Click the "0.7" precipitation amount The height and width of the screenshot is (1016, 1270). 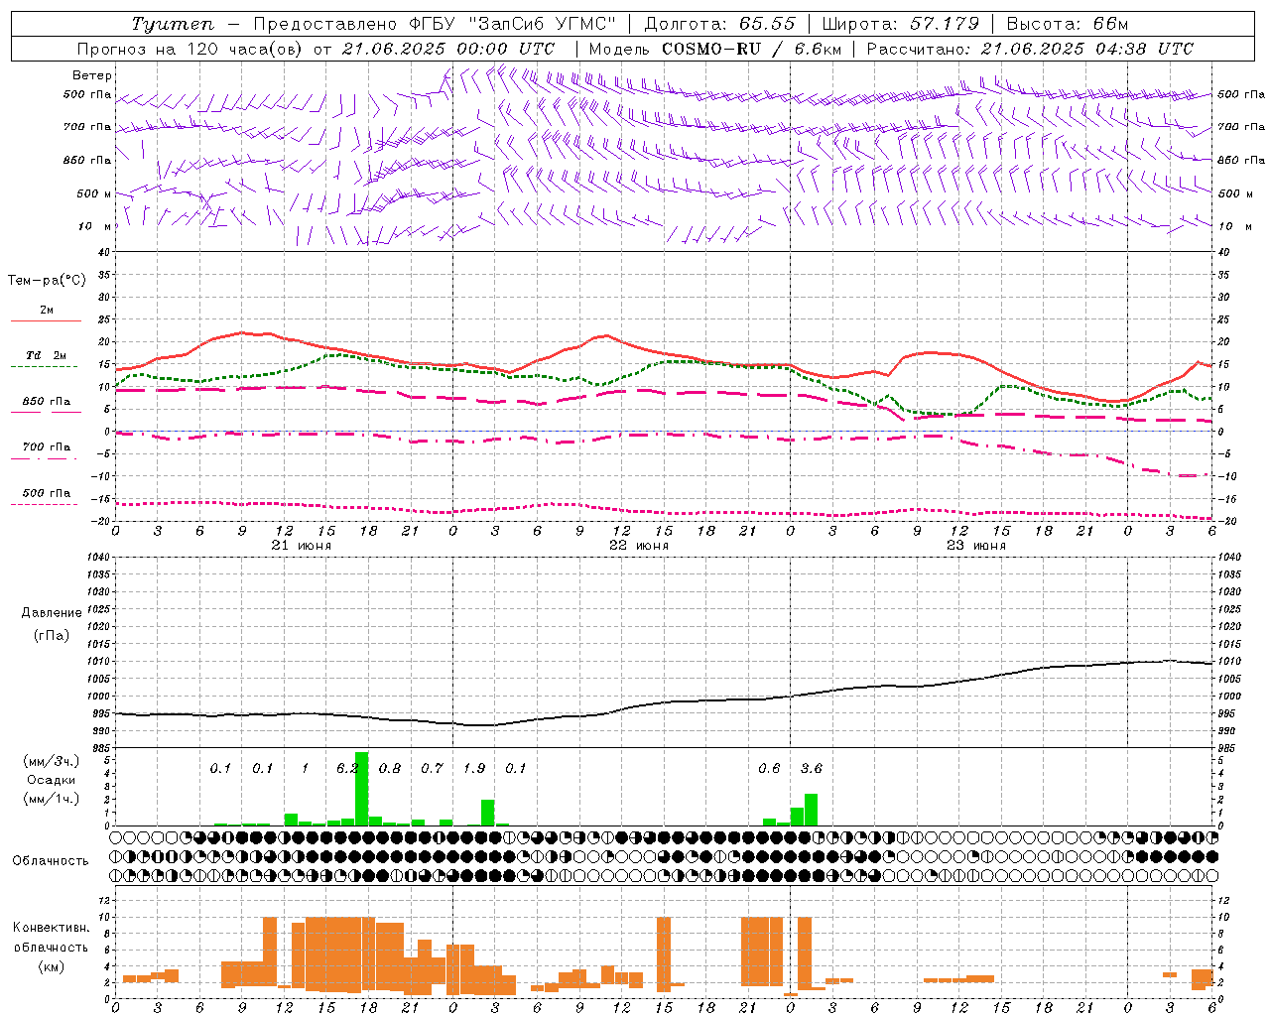432,768
